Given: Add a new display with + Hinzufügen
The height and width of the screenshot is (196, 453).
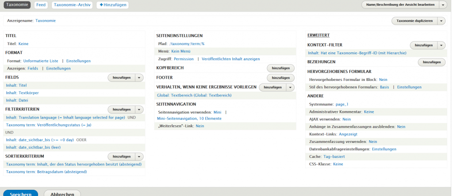Looking at the screenshot, I should point(112,5).
